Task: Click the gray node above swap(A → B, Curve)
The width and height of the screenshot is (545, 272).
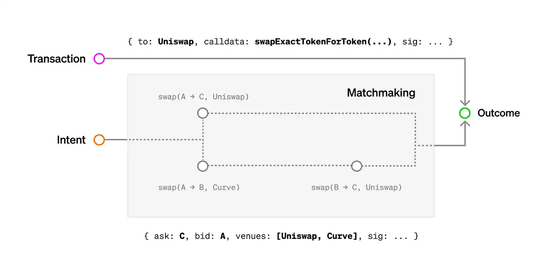Action: coord(203,166)
